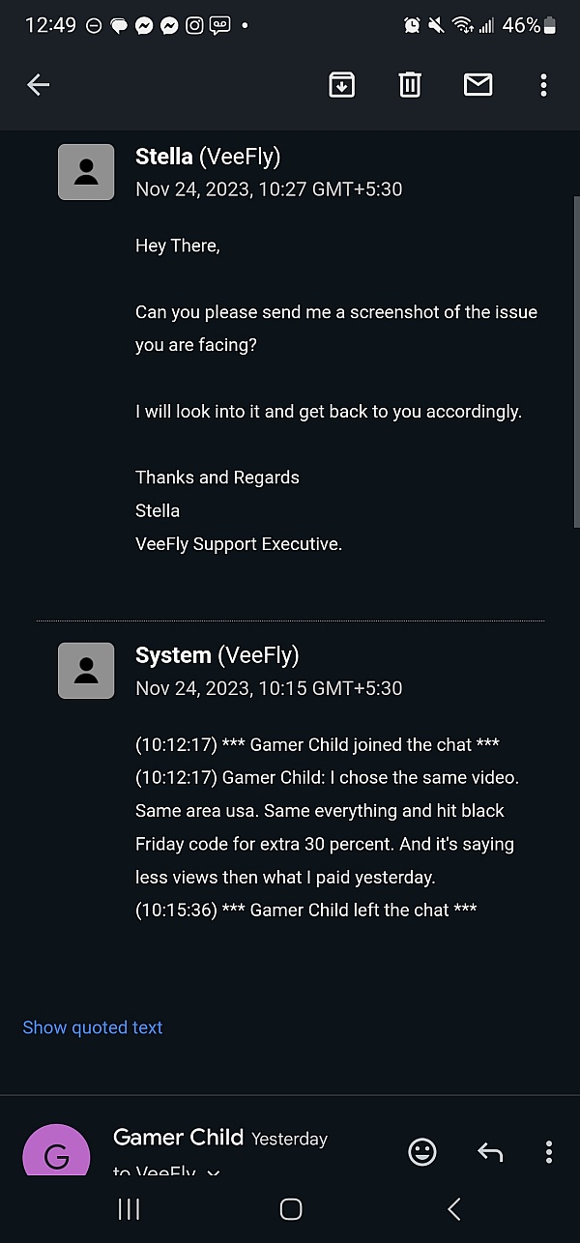Add an emoji reaction to message
This screenshot has height=1243, width=580.
422,1151
